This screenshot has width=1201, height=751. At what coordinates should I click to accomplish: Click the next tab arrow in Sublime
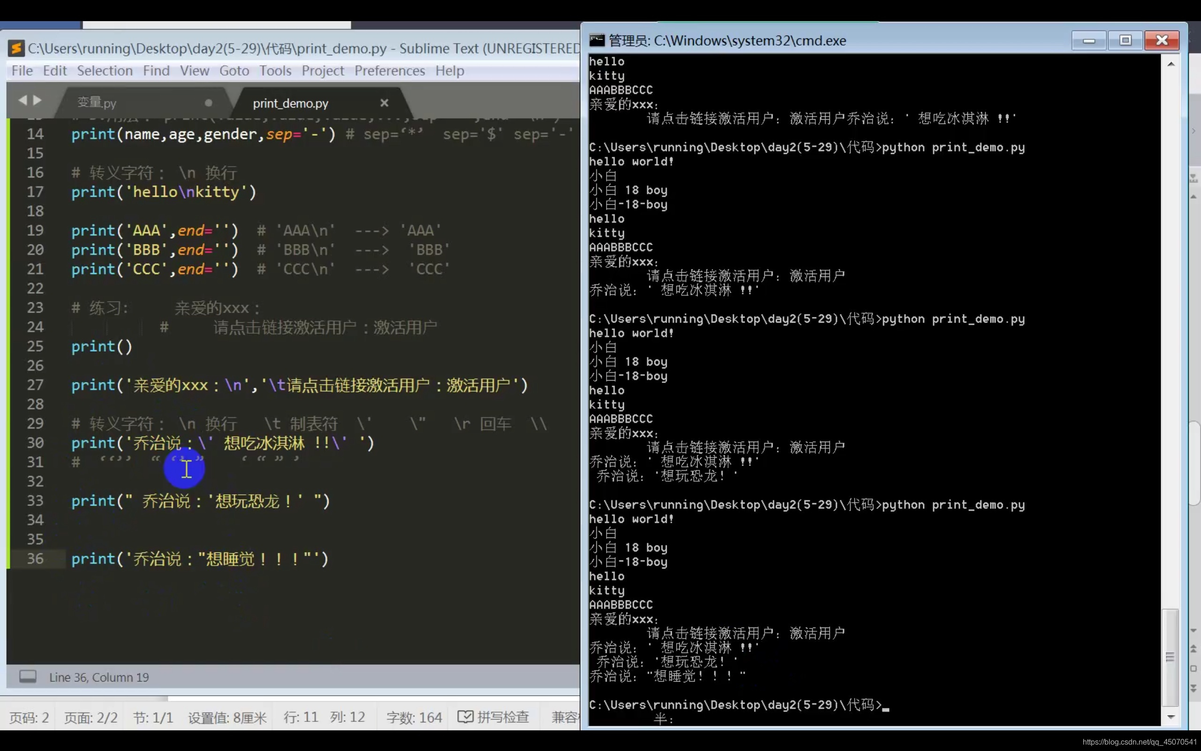coord(38,100)
